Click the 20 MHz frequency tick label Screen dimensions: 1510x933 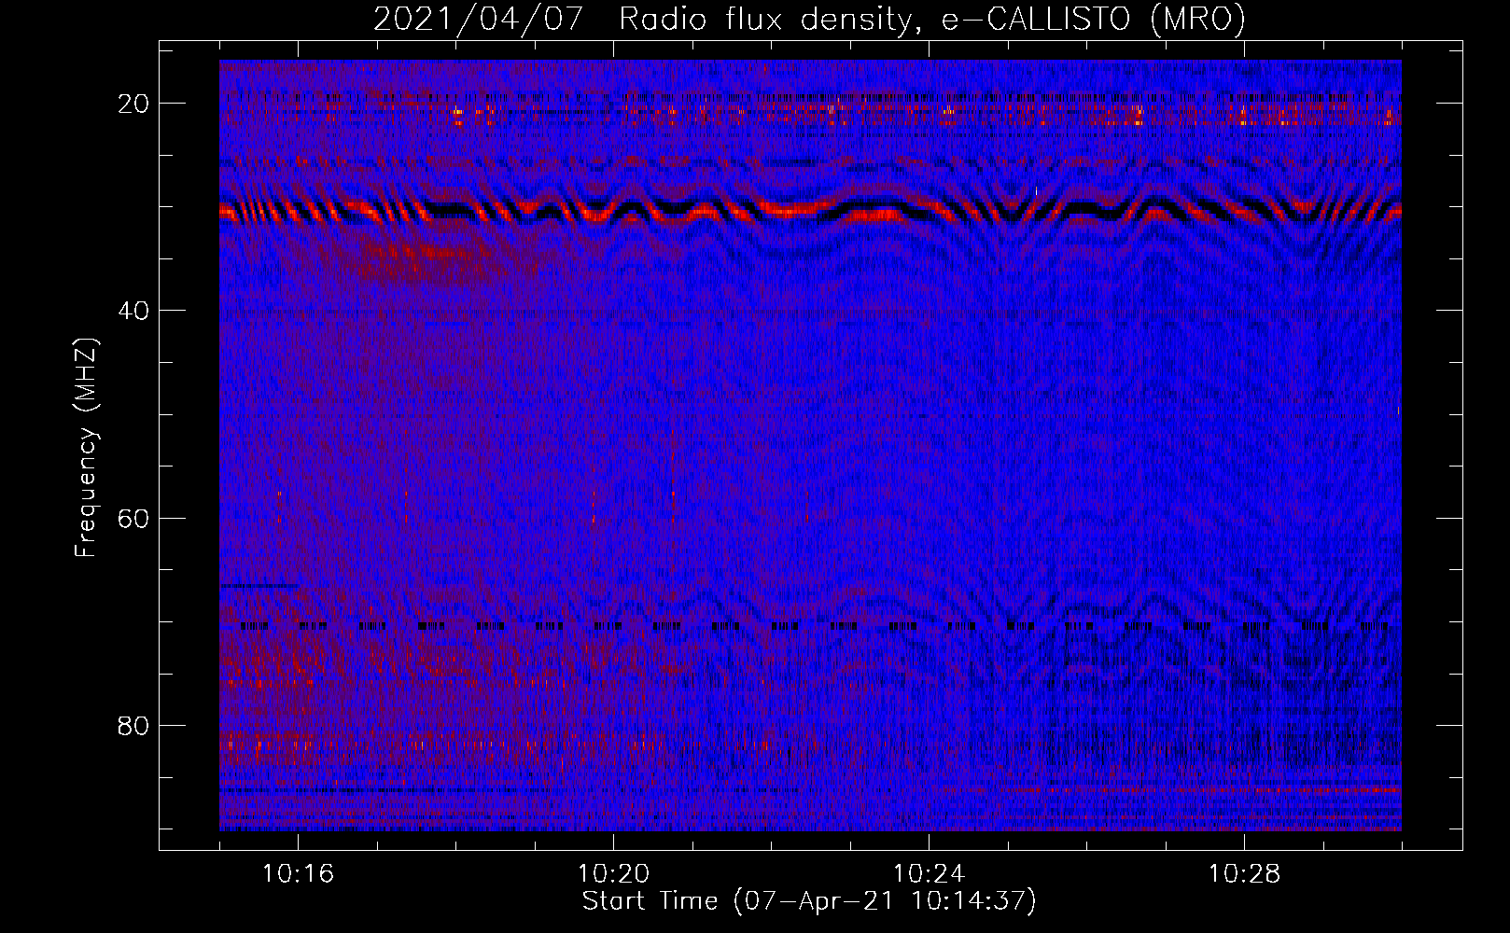134,104
